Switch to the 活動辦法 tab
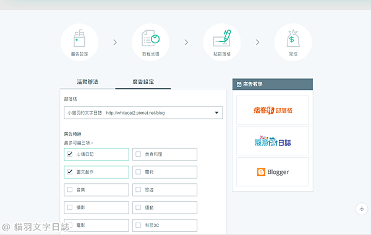This screenshot has width=371, height=235. coord(87,82)
